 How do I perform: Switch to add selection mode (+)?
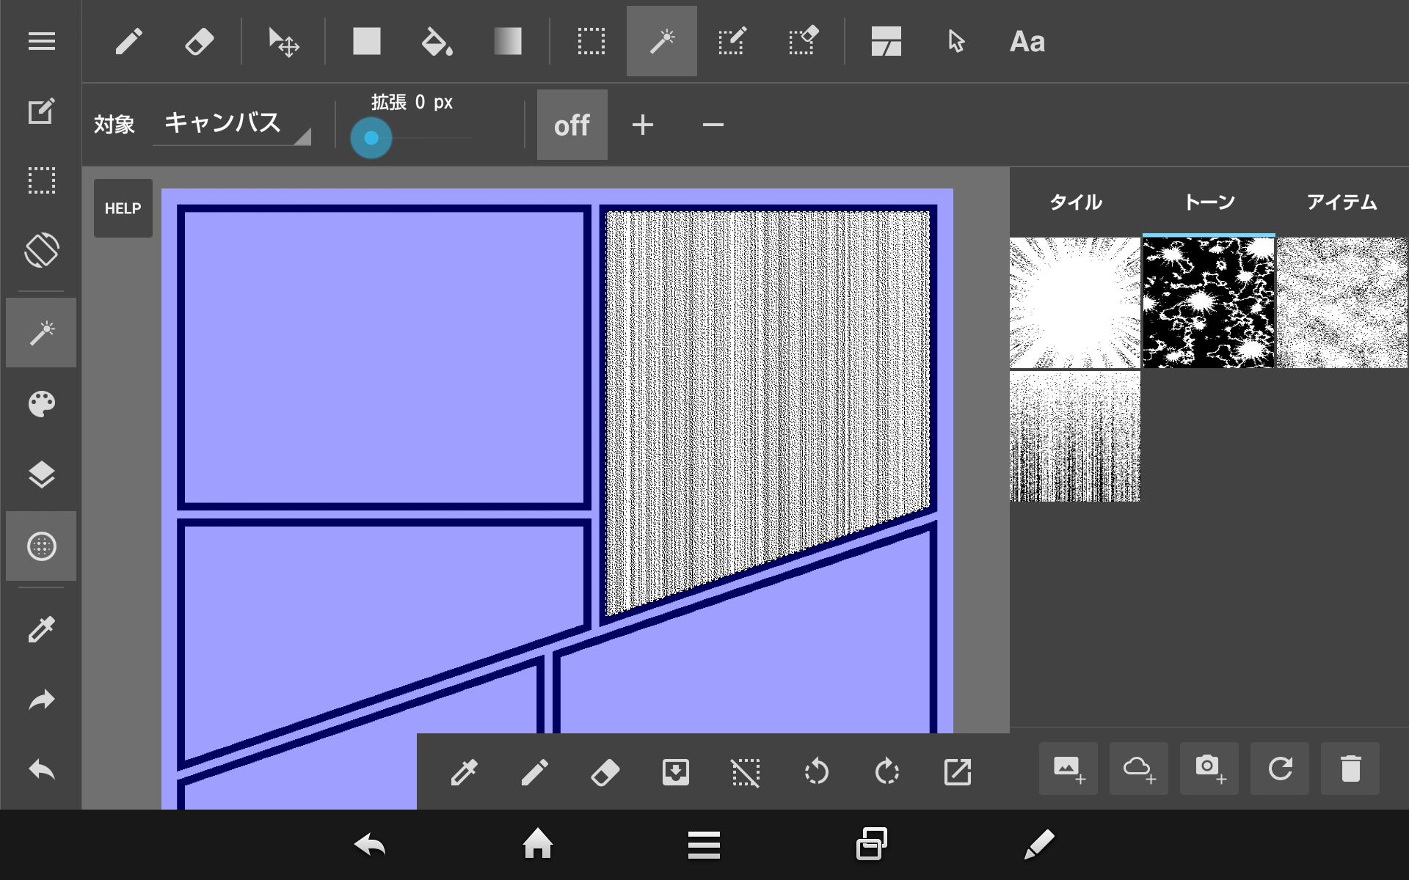pos(642,125)
